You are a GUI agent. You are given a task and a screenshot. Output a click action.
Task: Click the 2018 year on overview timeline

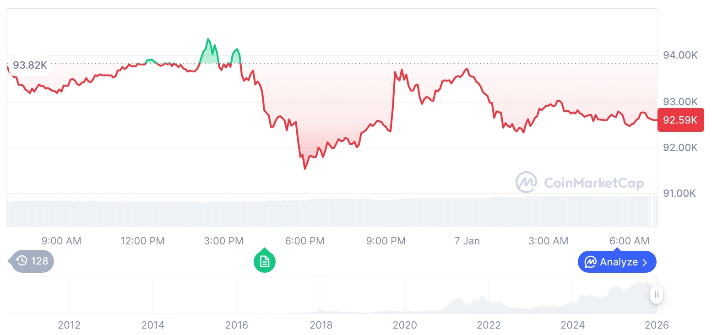point(321,325)
